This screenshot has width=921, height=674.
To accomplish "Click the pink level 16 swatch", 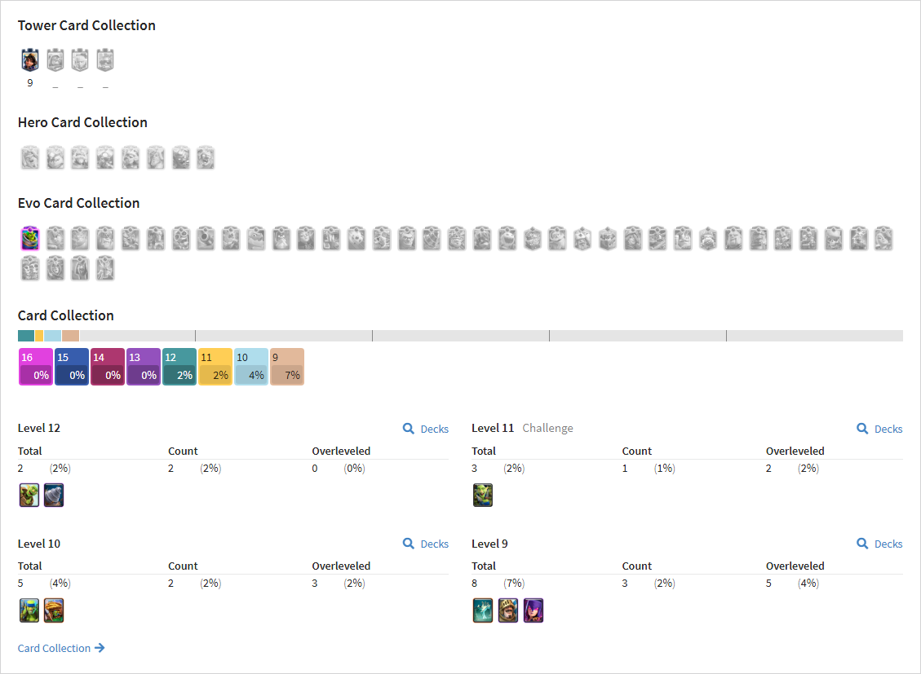I will (x=36, y=367).
